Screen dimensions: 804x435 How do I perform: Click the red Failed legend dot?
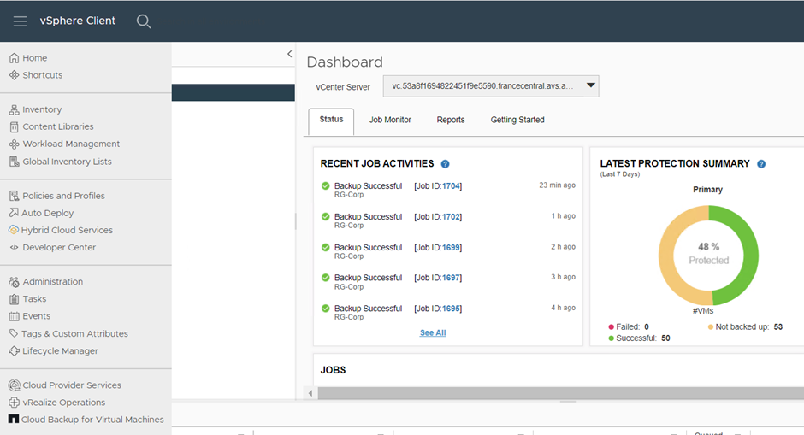point(612,326)
